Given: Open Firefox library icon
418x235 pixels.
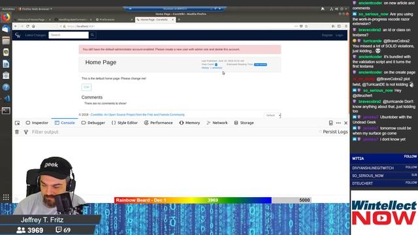Looking at the screenshot, I should point(333,26).
